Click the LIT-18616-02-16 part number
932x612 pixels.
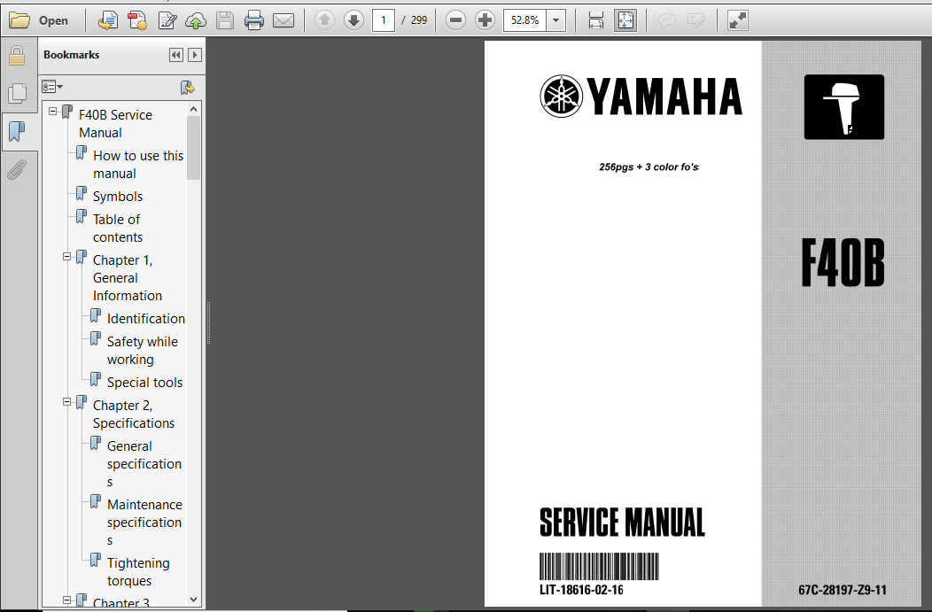581,590
